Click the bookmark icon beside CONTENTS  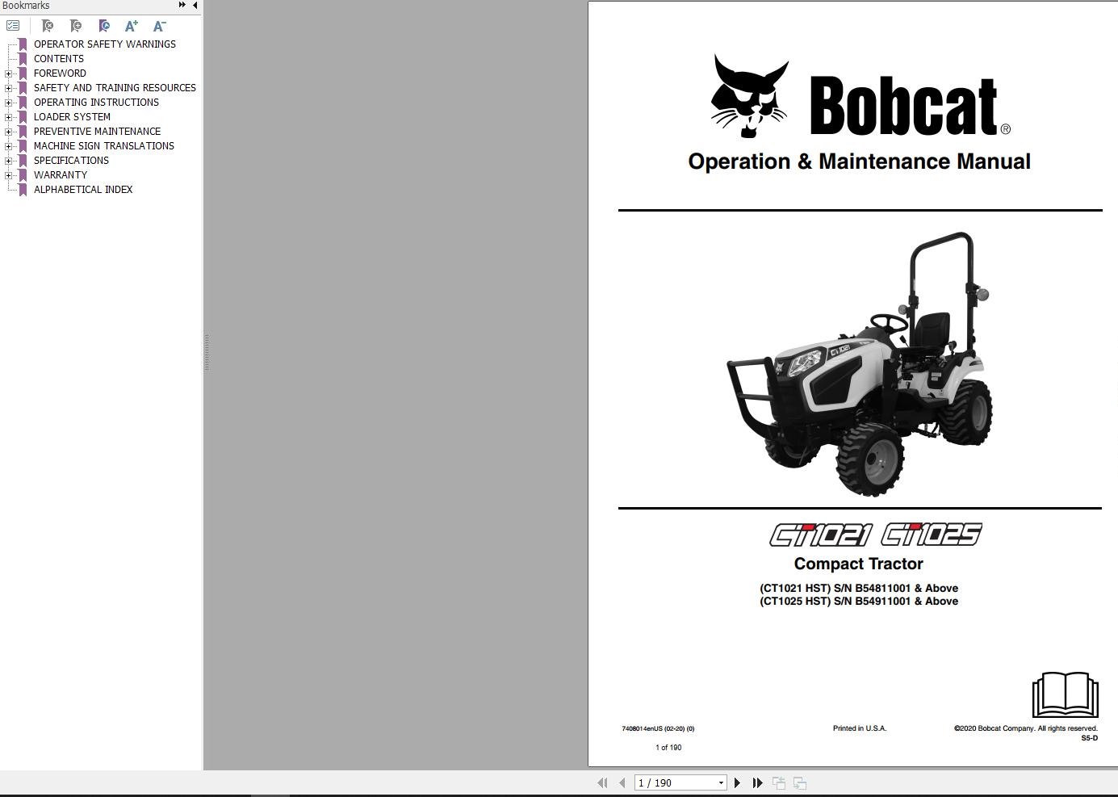(x=23, y=59)
